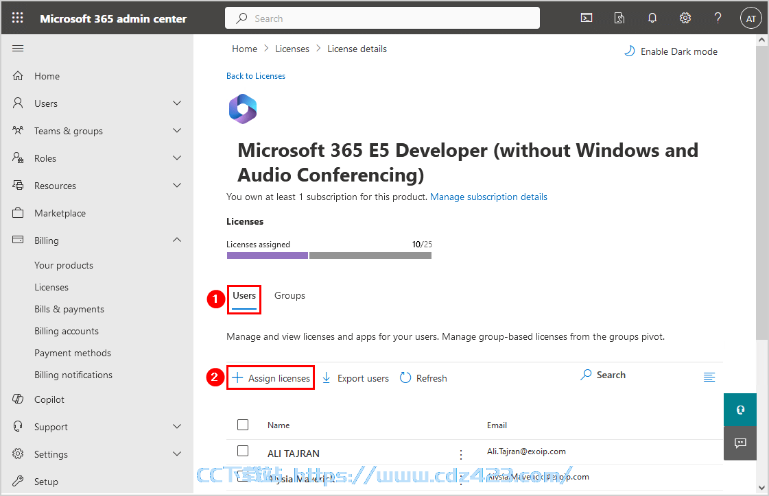Click Assign licenses button
The width and height of the screenshot is (769, 496).
point(271,378)
